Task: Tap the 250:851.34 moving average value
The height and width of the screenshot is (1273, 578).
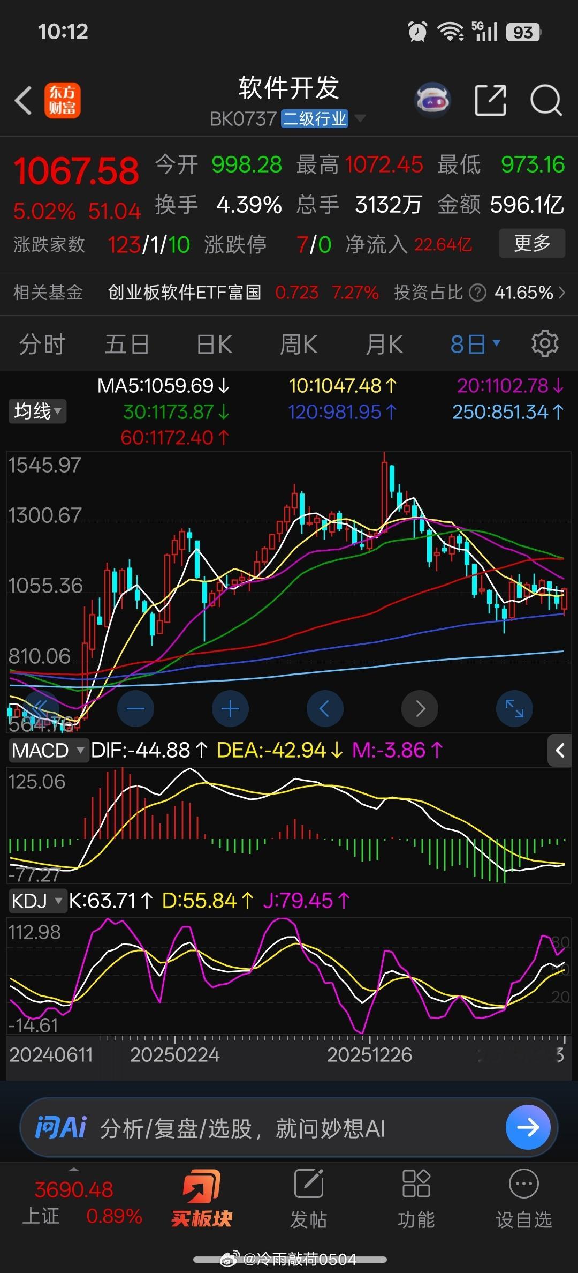Action: 508,411
